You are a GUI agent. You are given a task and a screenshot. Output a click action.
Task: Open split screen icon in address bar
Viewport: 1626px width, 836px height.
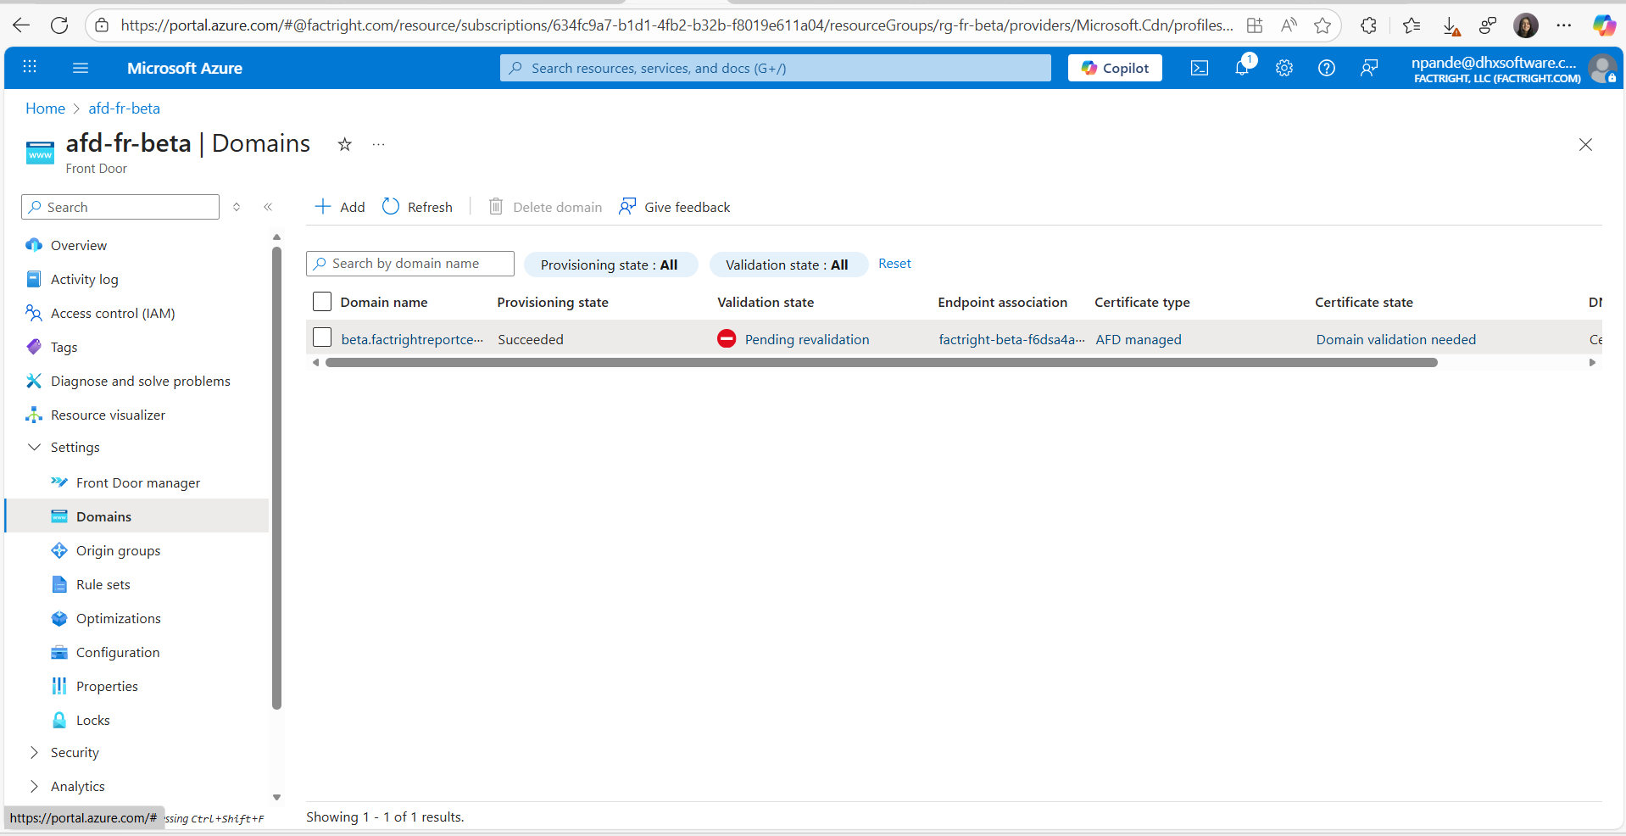point(1255,25)
